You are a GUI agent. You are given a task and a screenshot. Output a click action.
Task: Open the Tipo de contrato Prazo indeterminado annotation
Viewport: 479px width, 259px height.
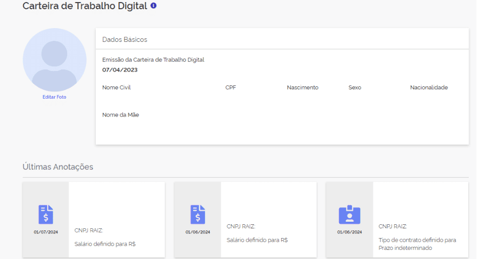[x=417, y=244]
